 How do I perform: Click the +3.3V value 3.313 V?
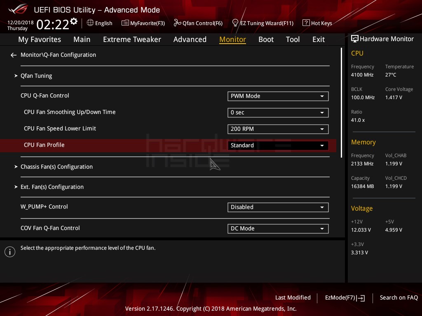[359, 253]
